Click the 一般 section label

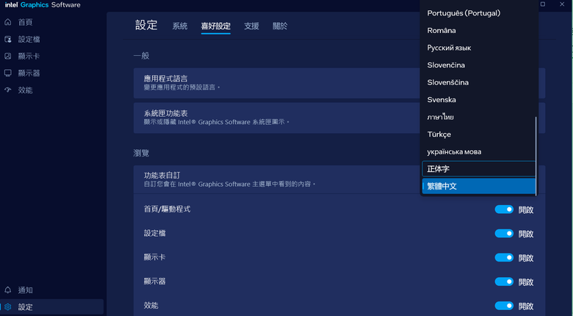click(x=141, y=56)
